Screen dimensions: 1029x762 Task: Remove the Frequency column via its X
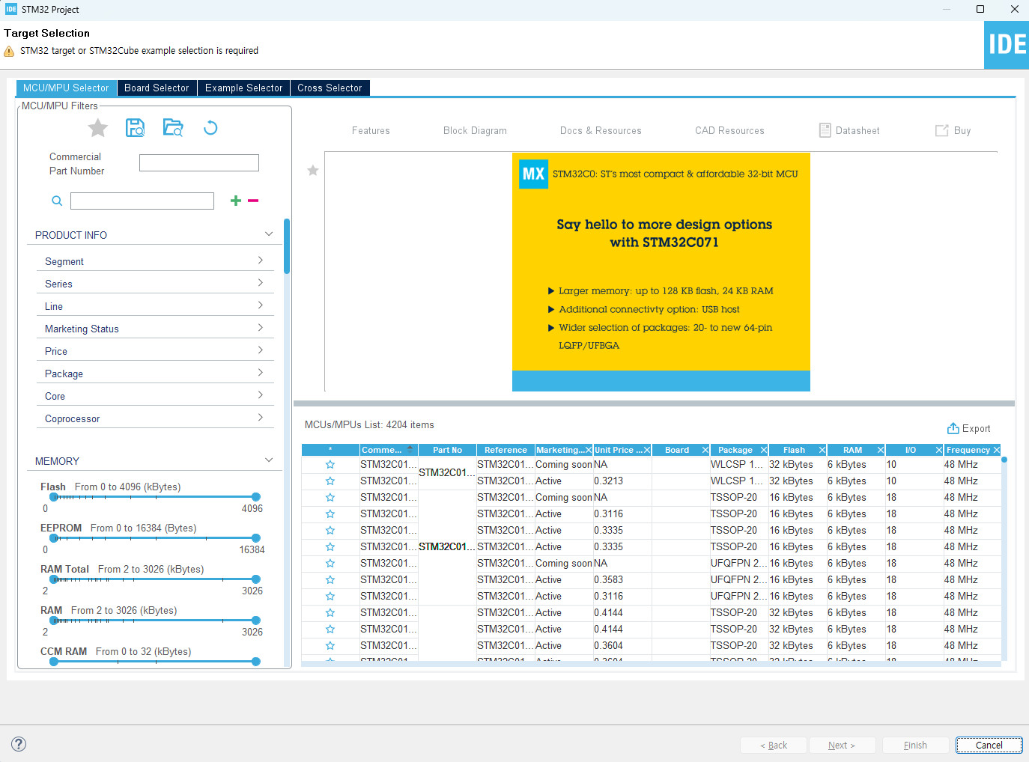(x=997, y=450)
